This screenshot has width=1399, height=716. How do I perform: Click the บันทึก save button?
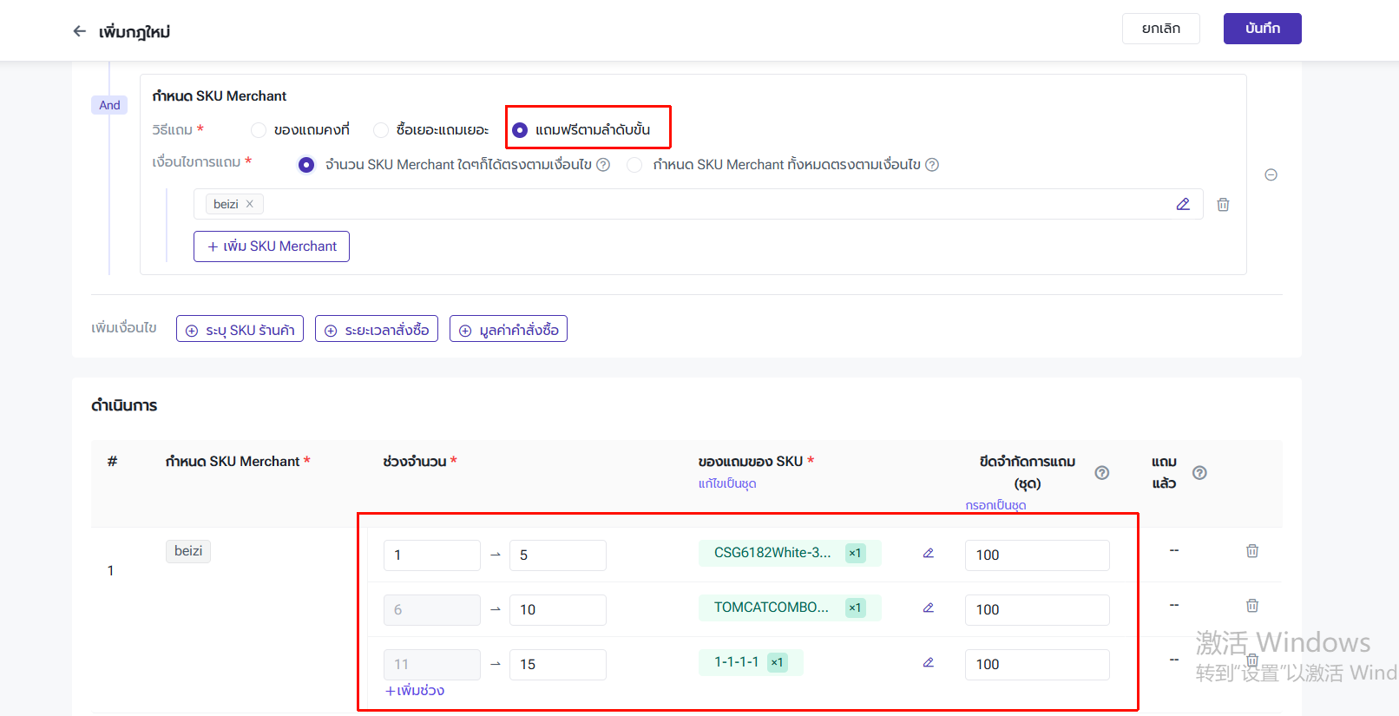(1262, 29)
